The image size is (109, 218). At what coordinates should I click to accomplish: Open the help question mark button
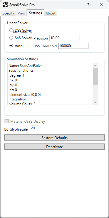88,5
